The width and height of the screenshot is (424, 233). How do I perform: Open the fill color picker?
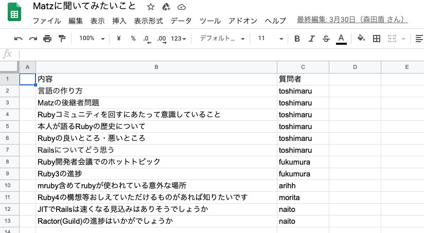[x=361, y=39]
